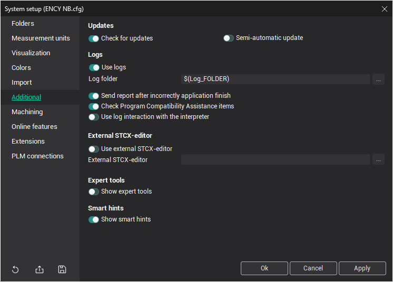Image resolution: width=393 pixels, height=282 pixels.
Task: Open the Online features category
Action: tap(34, 127)
